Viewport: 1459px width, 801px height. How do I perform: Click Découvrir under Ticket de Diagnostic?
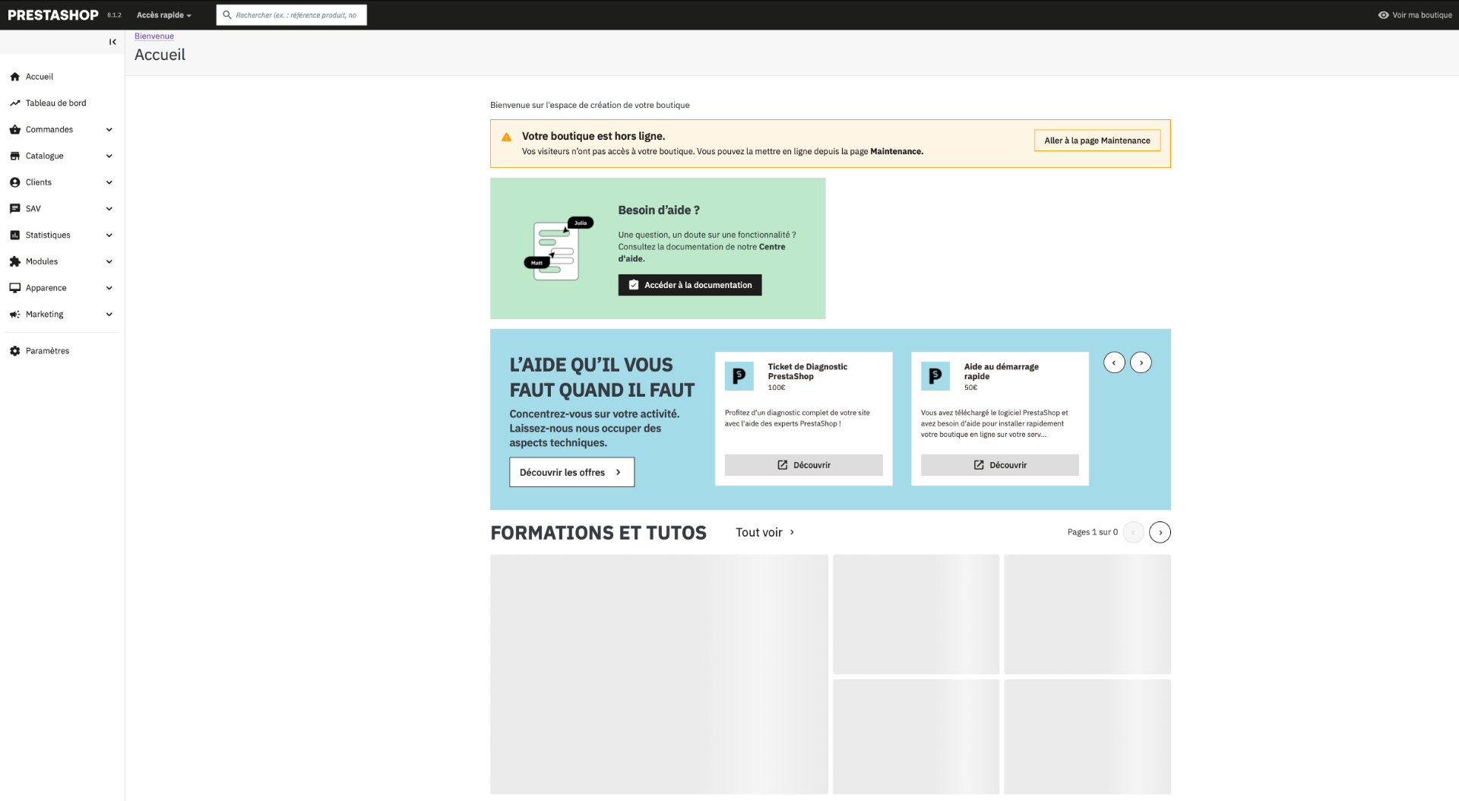pos(804,465)
